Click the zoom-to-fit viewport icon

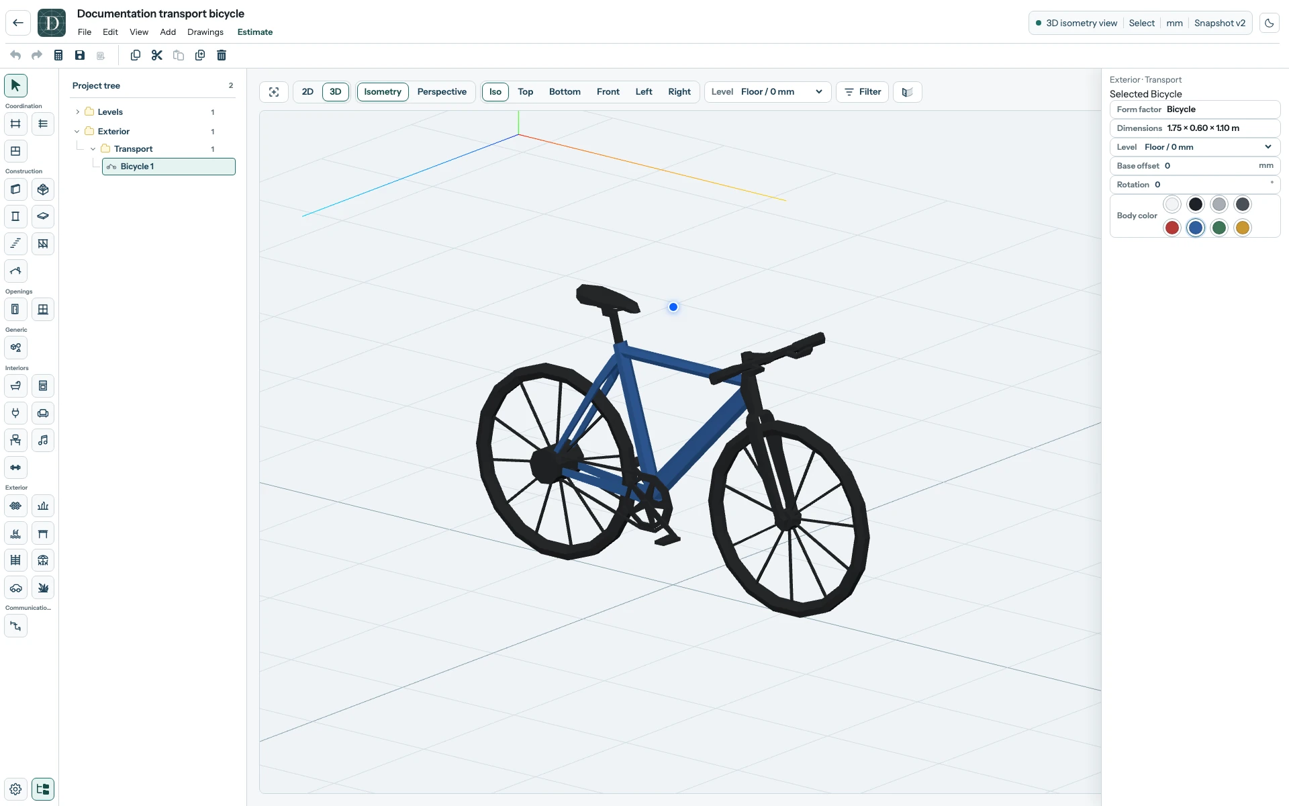274,92
